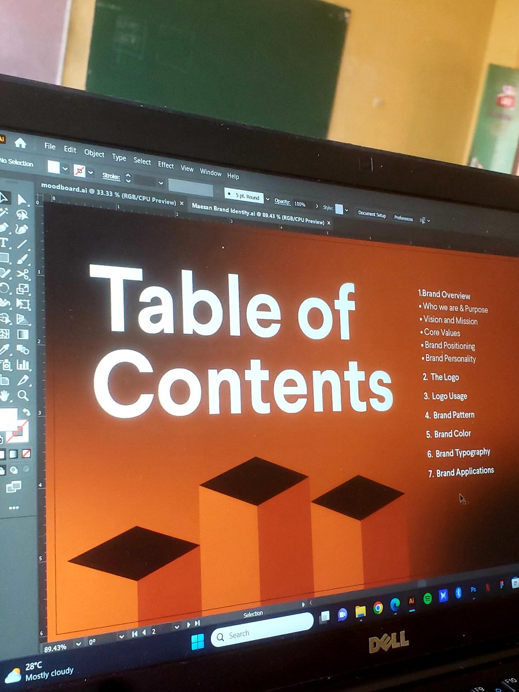This screenshot has width=519, height=692.
Task: Open the rotate view 0° dropdown
Action: 122,636
